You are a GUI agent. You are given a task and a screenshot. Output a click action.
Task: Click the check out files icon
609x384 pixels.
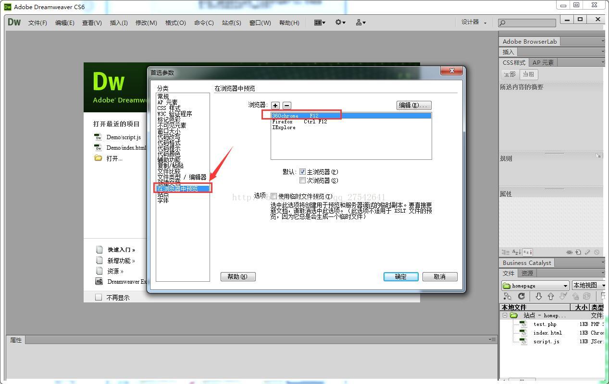point(563,297)
